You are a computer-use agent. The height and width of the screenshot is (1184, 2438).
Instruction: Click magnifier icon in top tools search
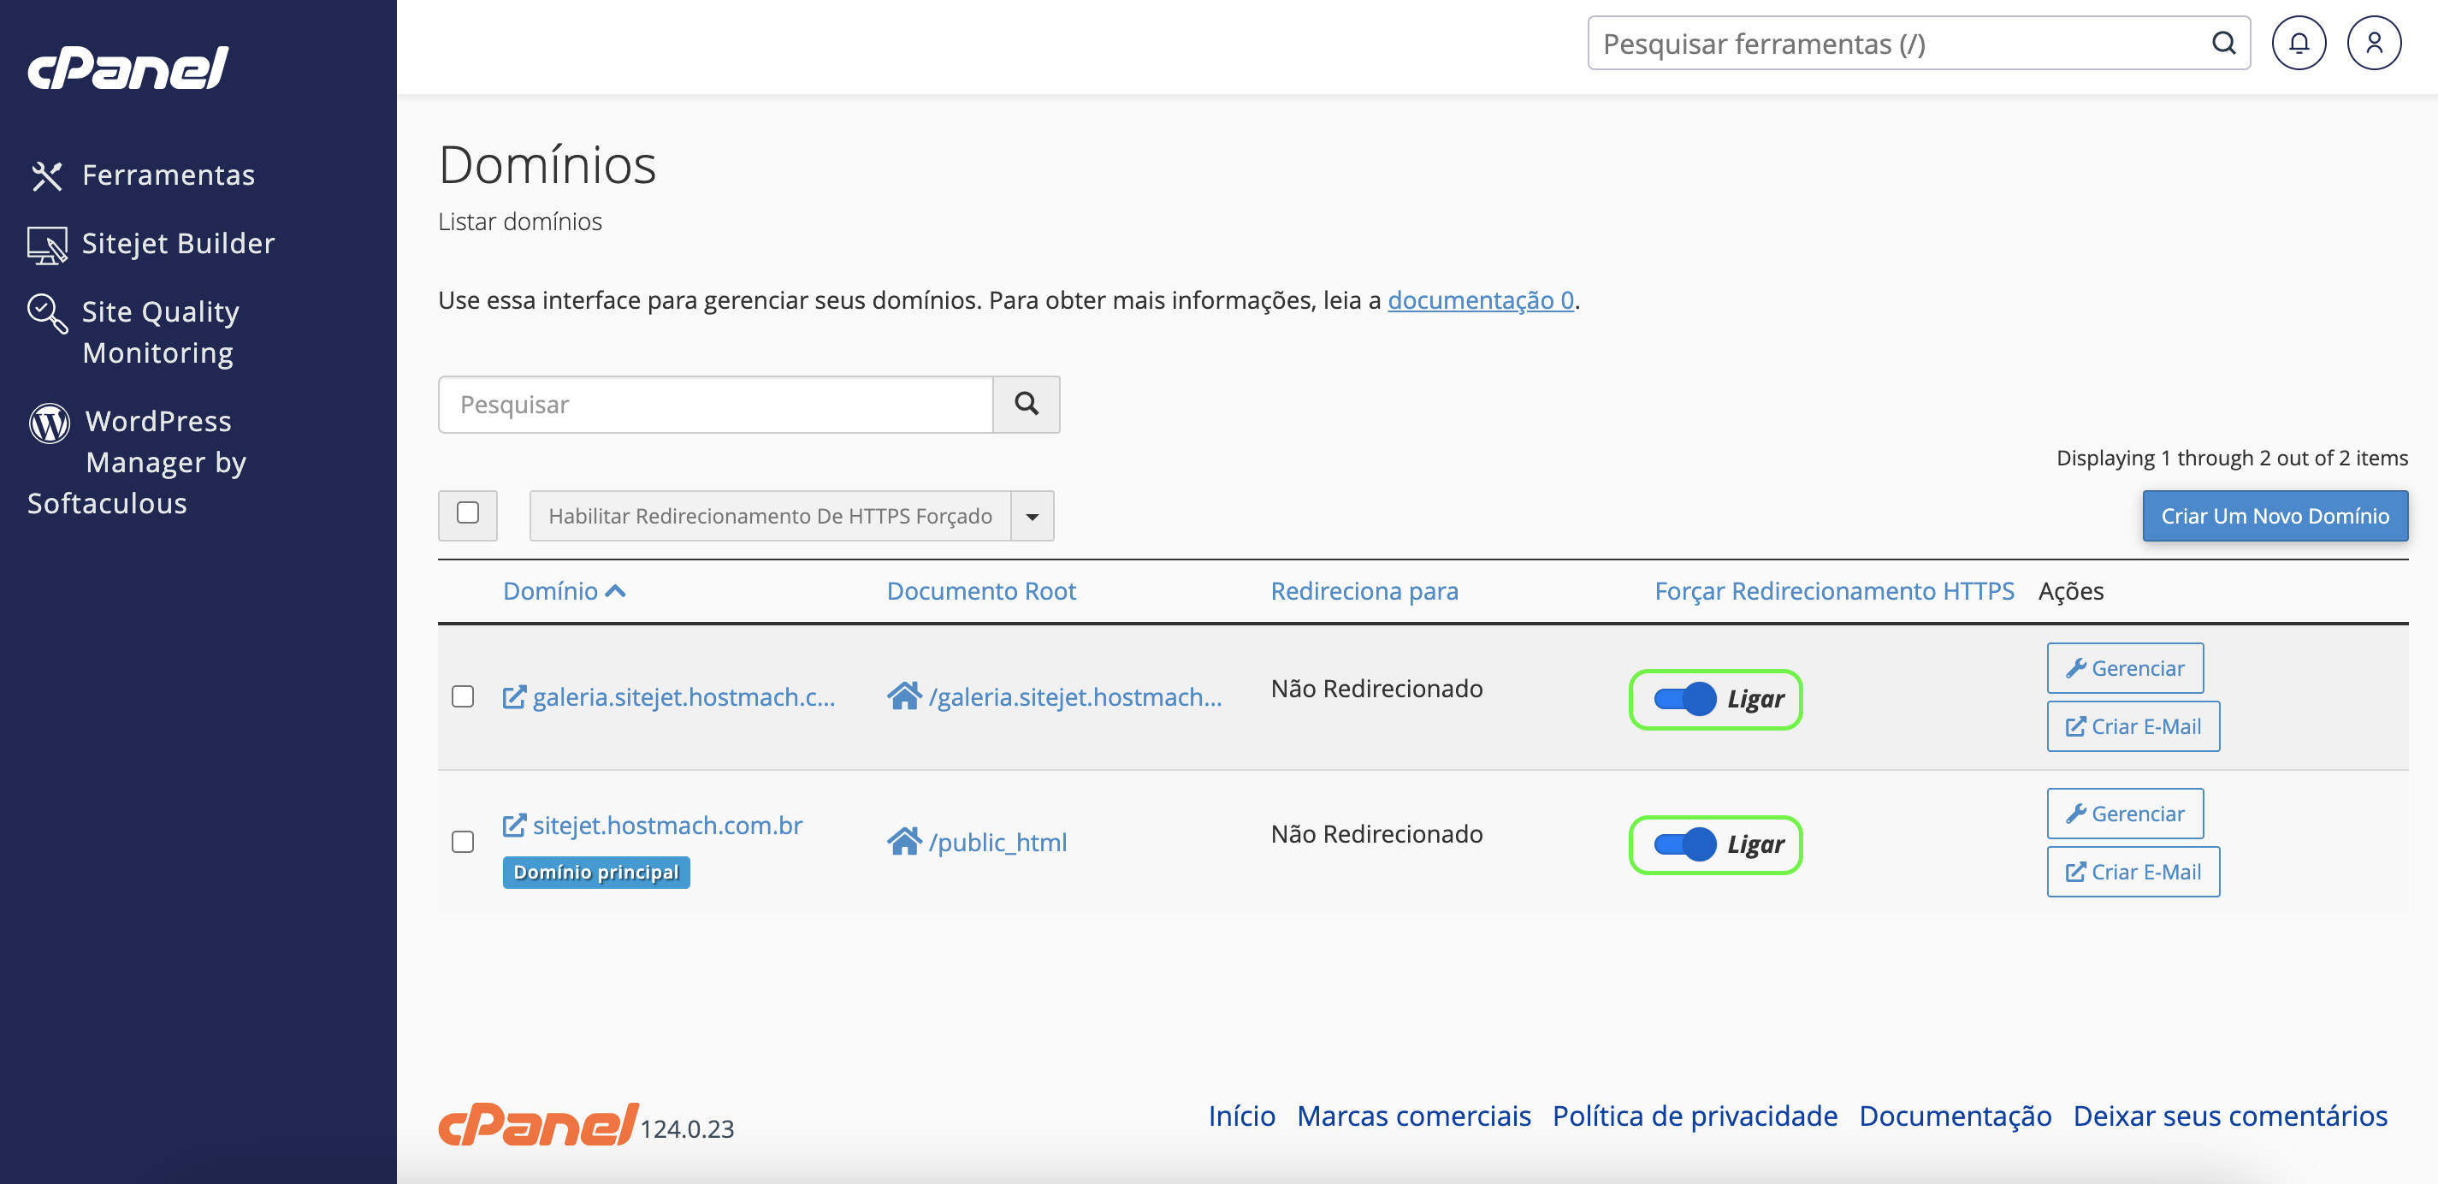click(x=2223, y=44)
